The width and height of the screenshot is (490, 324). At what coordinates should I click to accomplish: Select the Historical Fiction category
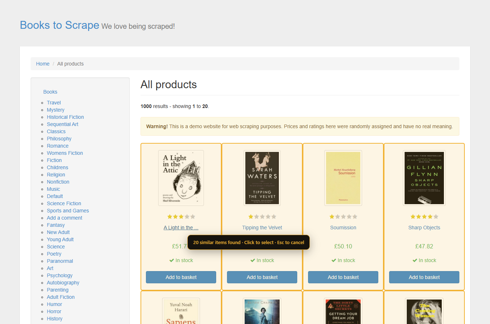click(x=65, y=117)
